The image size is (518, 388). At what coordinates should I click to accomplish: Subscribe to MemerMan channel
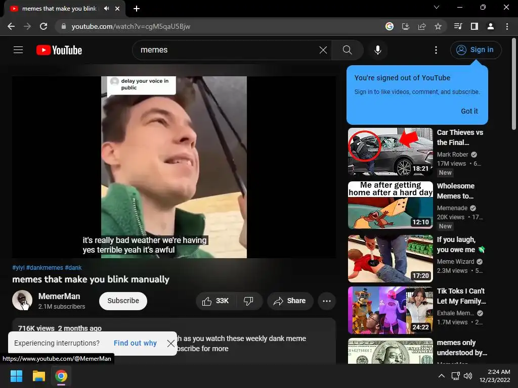[x=123, y=301]
